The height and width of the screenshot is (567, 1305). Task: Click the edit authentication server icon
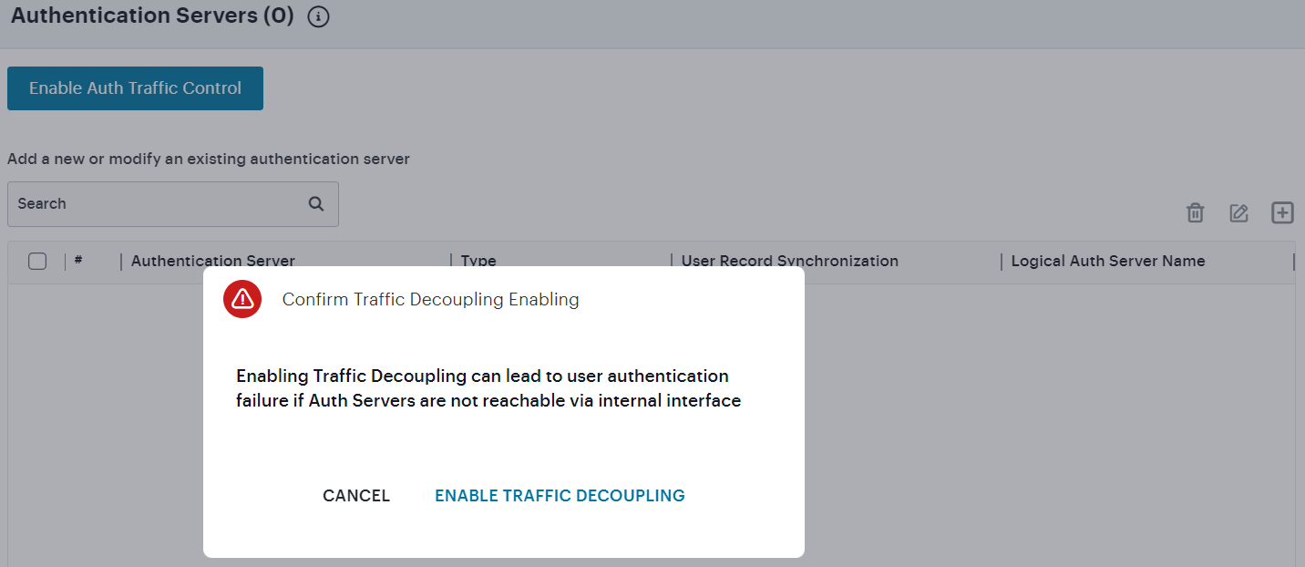pos(1238,212)
